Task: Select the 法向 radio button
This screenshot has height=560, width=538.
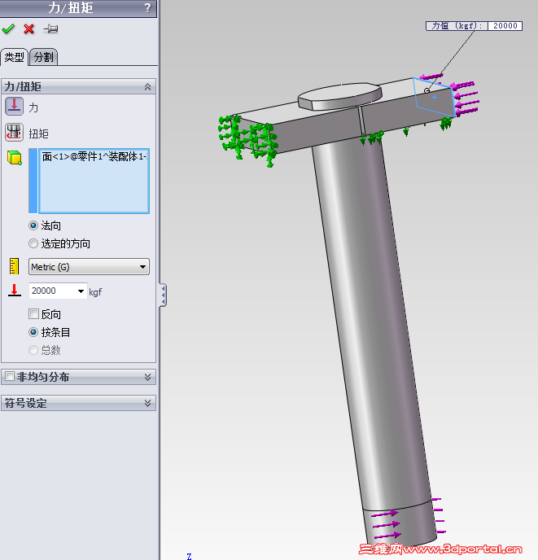Action: 33,225
